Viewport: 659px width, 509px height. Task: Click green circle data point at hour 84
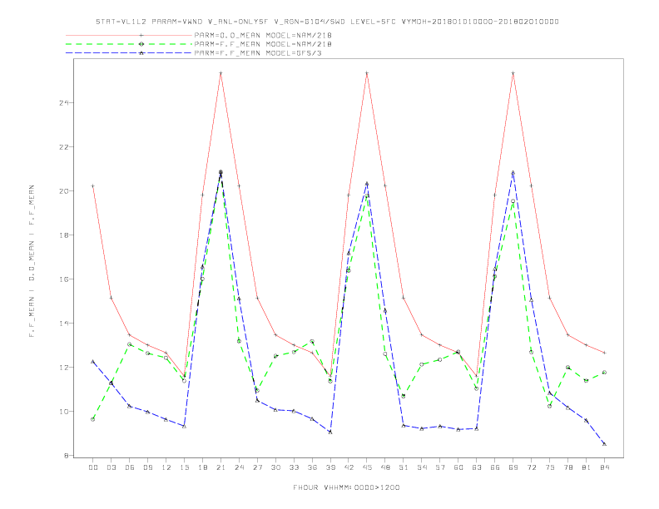pyautogui.click(x=604, y=372)
